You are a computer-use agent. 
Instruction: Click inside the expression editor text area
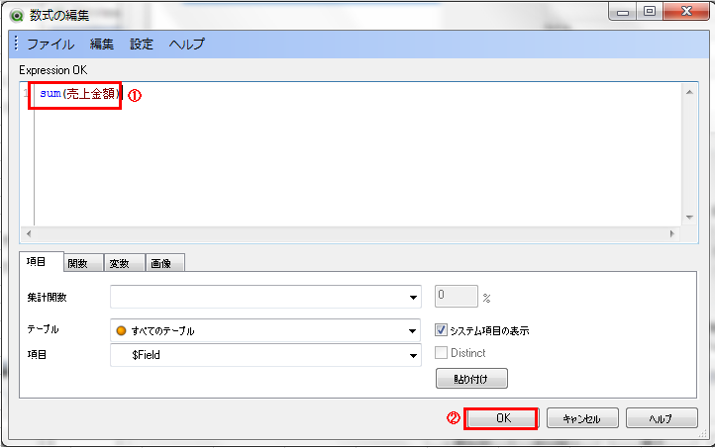[x=357, y=155]
